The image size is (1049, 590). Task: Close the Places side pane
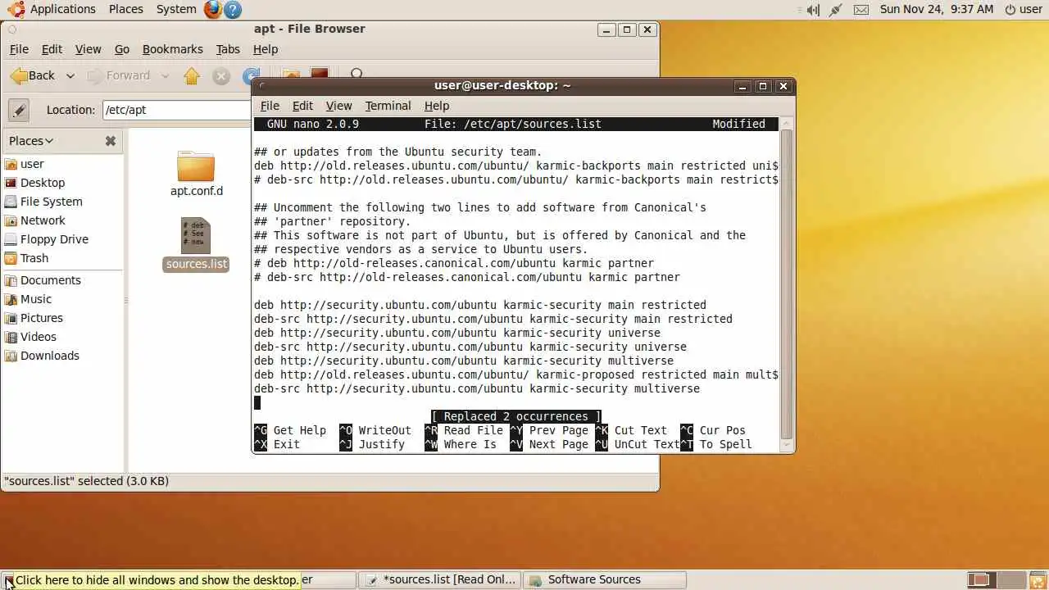click(x=111, y=141)
